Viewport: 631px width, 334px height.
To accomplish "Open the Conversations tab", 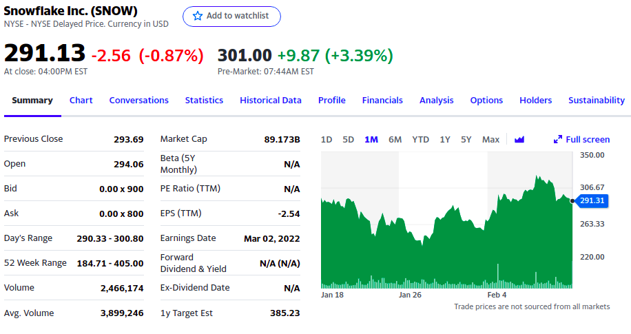I will pyautogui.click(x=139, y=101).
